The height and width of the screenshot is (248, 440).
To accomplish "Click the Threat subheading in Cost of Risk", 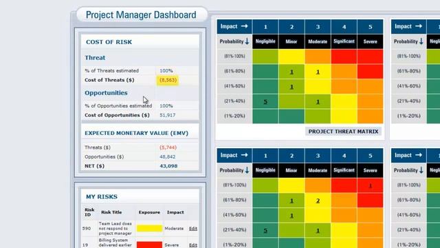I will point(95,58).
